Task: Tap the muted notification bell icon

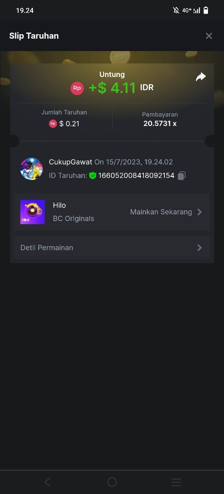Action: pyautogui.click(x=176, y=10)
